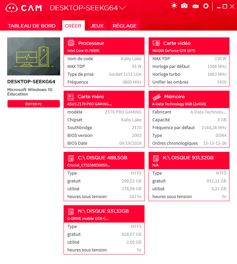Image resolution: width=237 pixels, height=264 pixels.
Task: Click the PC illustration thumbnail
Action: pos(34,56)
